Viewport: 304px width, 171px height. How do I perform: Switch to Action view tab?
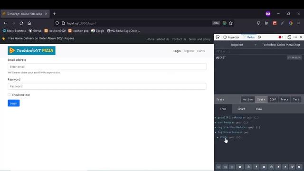[248, 99]
